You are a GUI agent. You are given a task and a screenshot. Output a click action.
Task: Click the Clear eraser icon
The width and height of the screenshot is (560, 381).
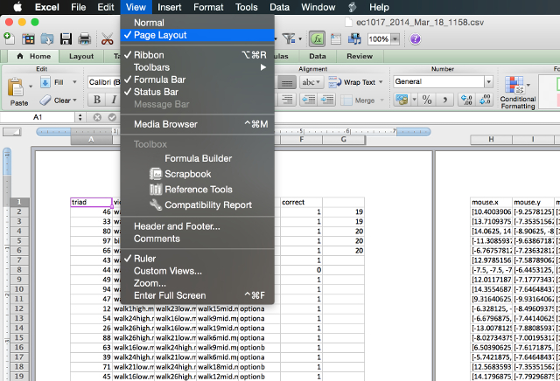(45, 100)
